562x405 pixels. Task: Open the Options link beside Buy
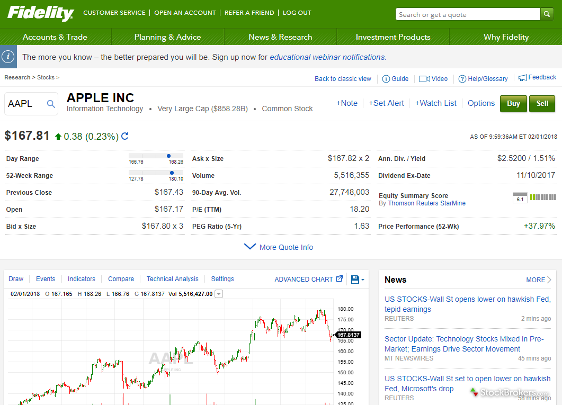click(481, 103)
